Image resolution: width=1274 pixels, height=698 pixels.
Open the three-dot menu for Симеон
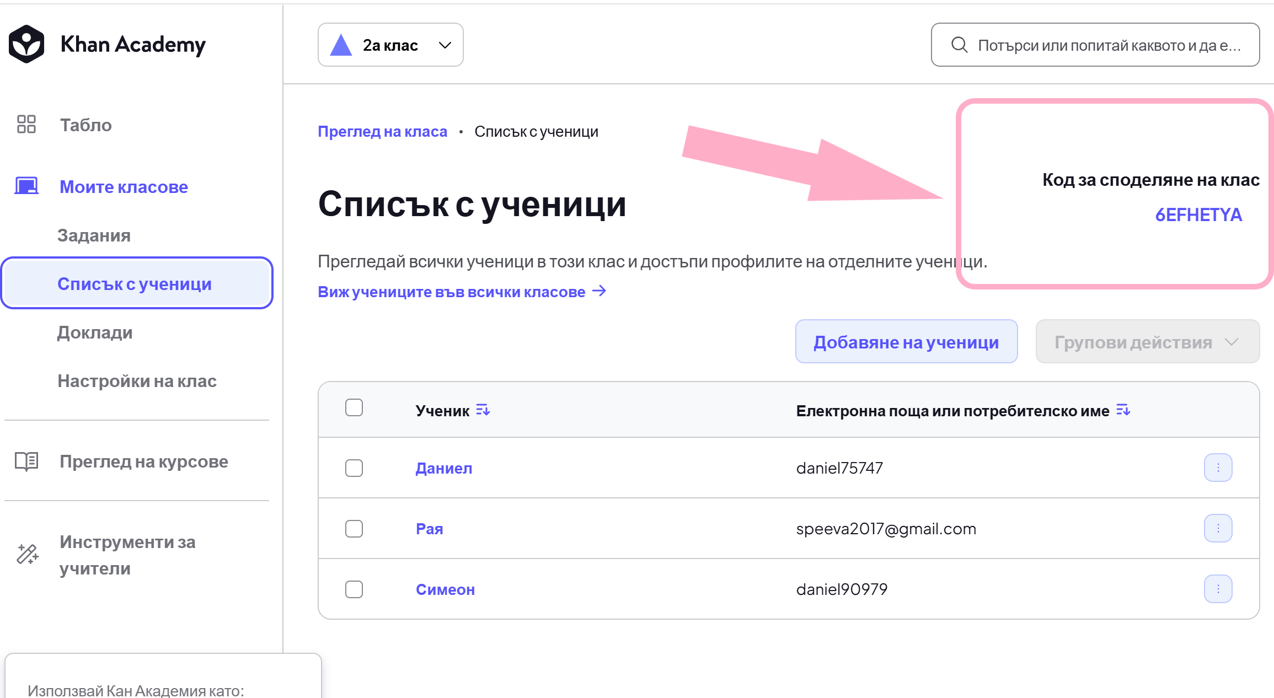(1218, 589)
